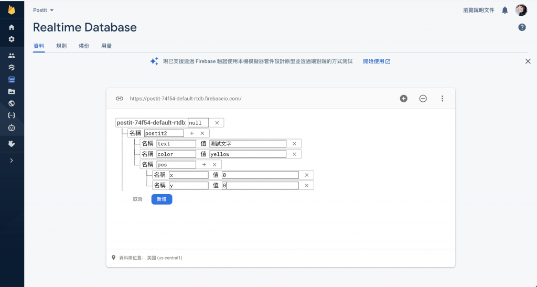Click the help question mark icon
537x287 pixels.
(x=522, y=27)
